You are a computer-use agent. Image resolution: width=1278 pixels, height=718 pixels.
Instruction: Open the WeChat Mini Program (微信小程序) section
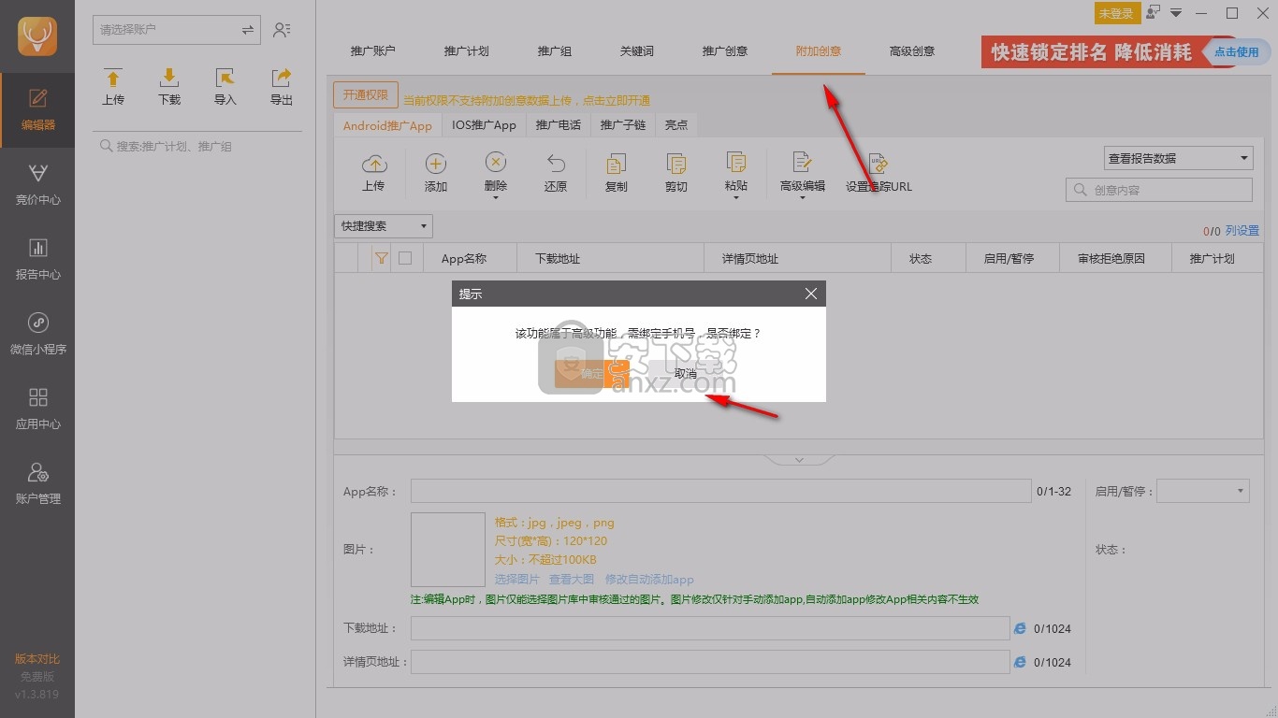click(37, 335)
